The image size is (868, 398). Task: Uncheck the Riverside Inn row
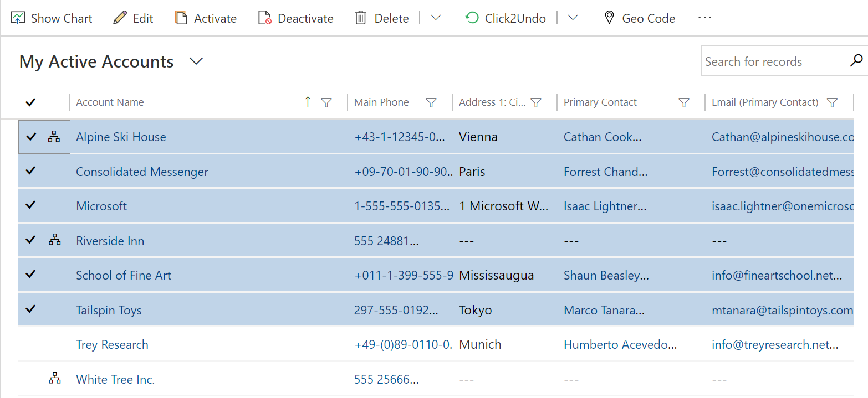(30, 240)
